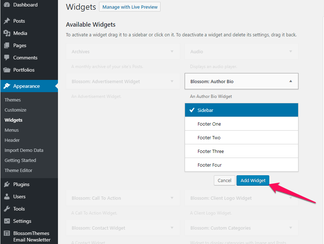Expand the Blossom: Advertisement Widget arrow
The height and width of the screenshot is (244, 324).
172,81
